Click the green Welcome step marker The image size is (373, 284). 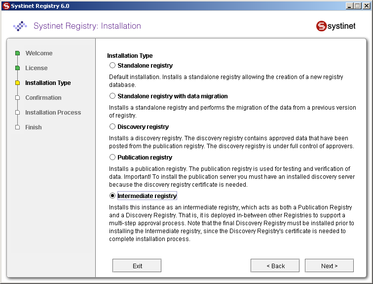click(17, 53)
